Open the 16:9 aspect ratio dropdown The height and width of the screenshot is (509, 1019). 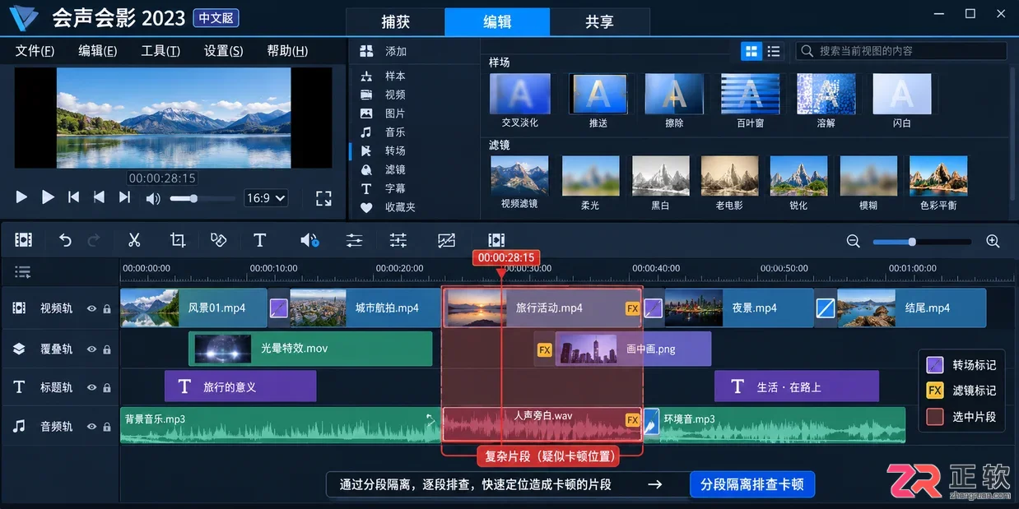tap(266, 198)
